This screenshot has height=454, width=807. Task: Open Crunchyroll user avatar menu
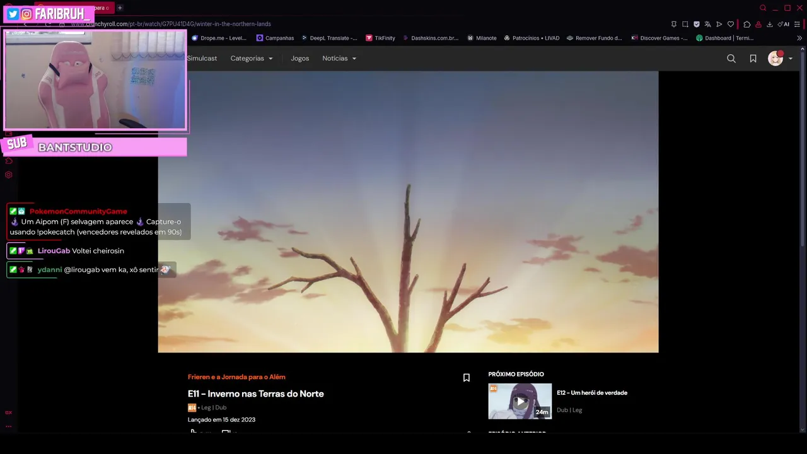(x=780, y=58)
